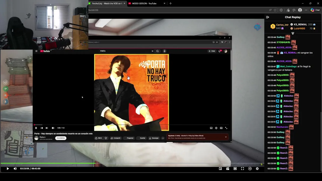The width and height of the screenshot is (322, 181).
Task: Enter fullscreen on Kick VOD player
Action: (243, 169)
